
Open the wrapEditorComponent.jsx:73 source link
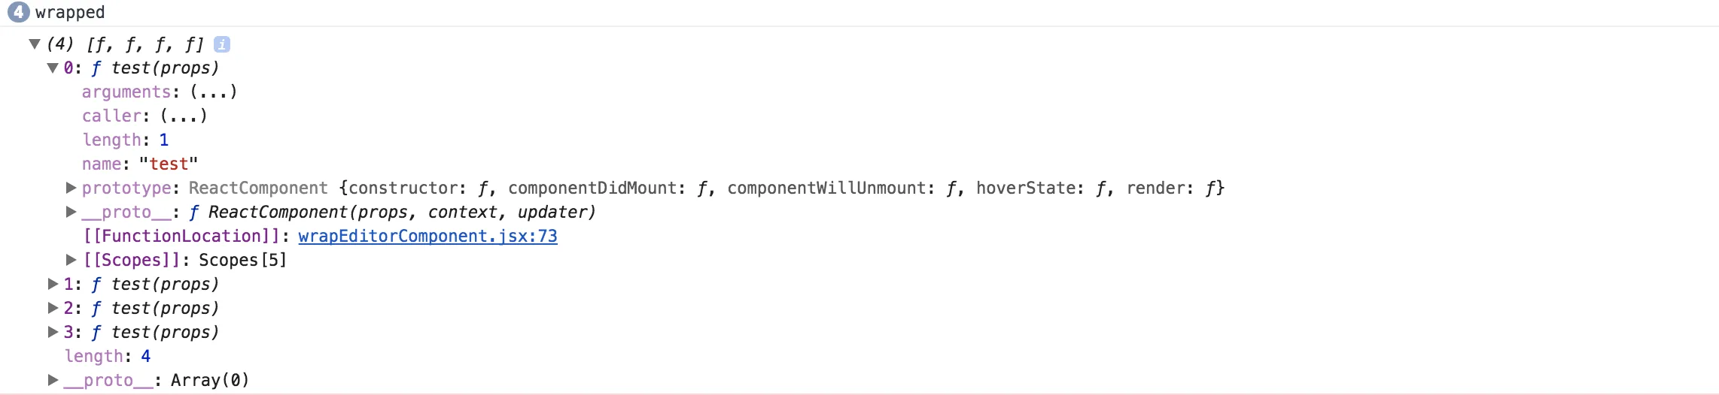click(x=427, y=237)
